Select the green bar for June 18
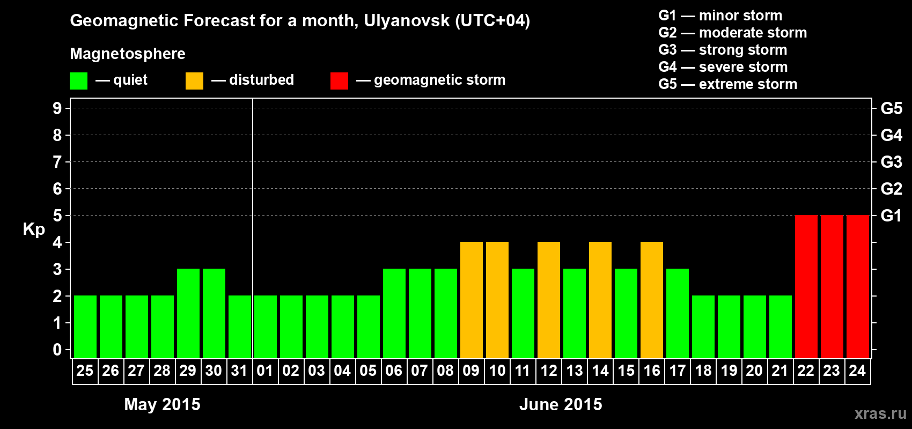This screenshot has height=429, width=912. [x=703, y=327]
